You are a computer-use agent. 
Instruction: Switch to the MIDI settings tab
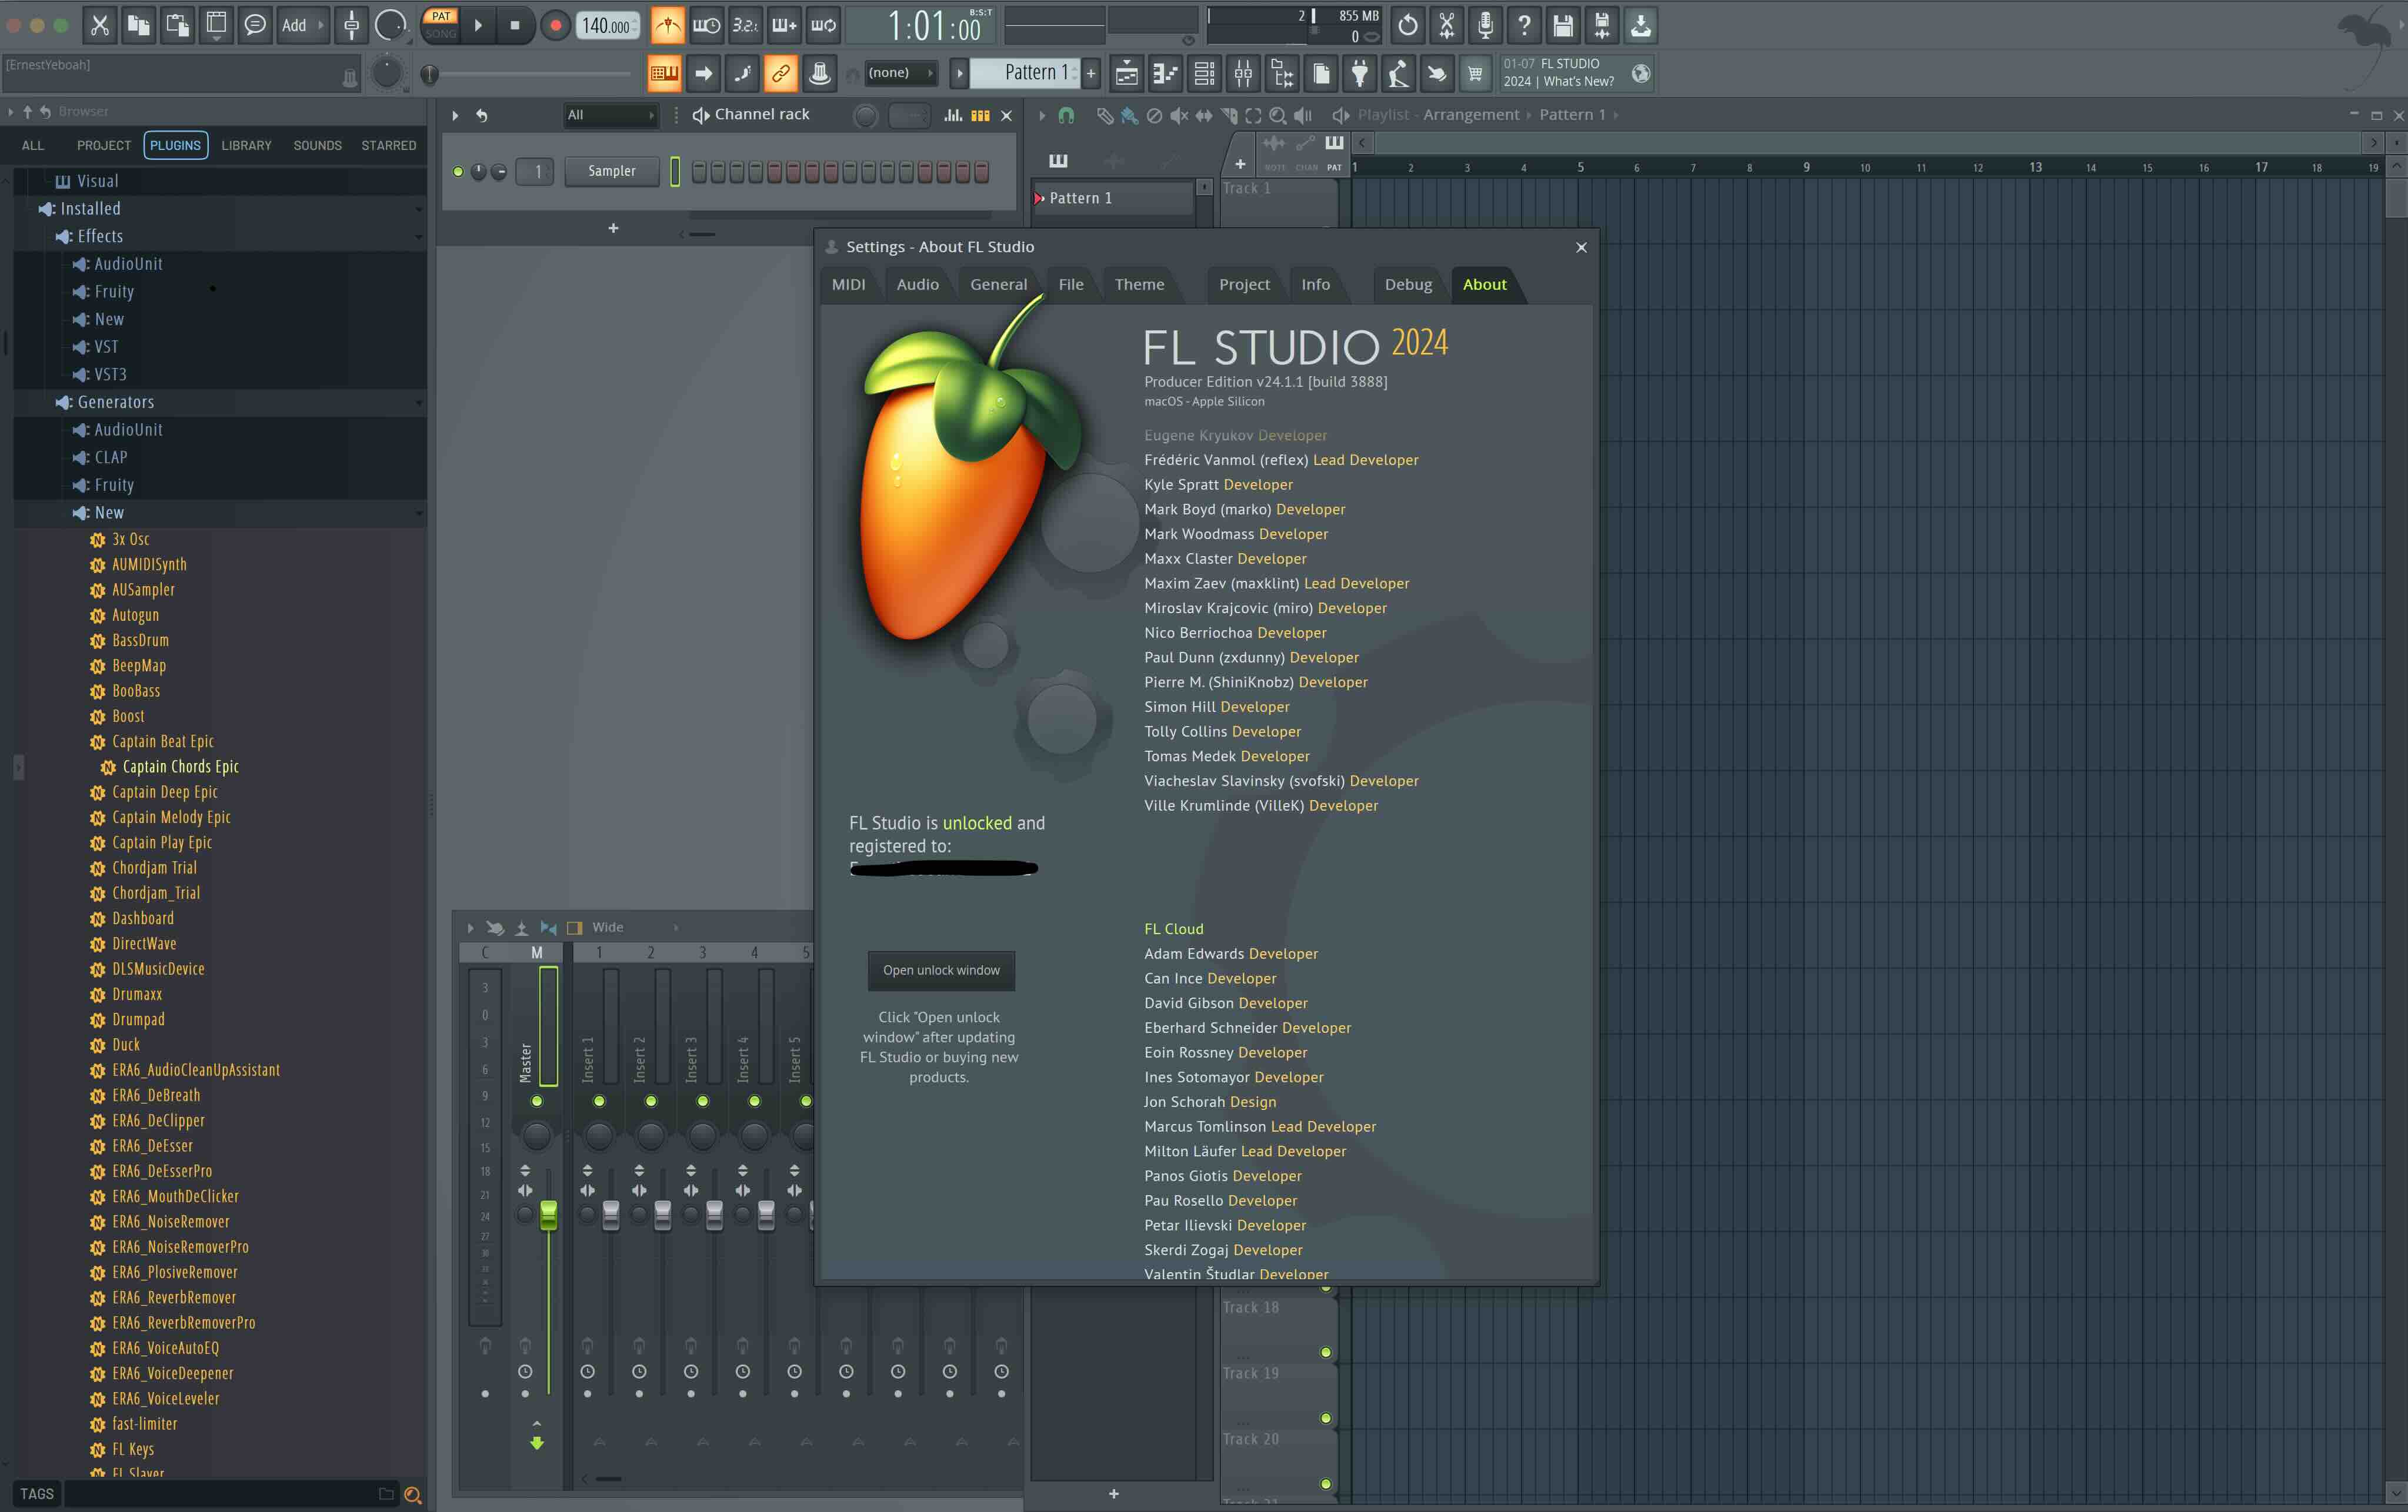848,285
